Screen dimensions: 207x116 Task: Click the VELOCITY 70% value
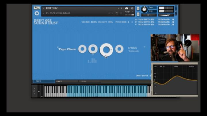tap(110, 22)
